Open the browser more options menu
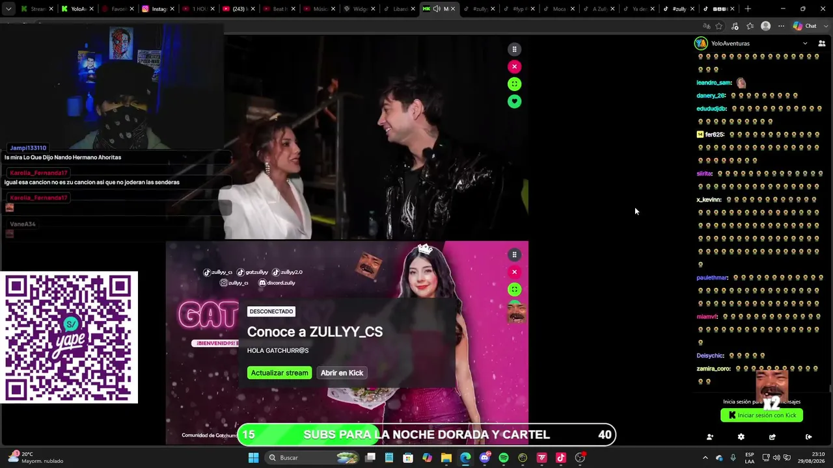 pos(781,26)
